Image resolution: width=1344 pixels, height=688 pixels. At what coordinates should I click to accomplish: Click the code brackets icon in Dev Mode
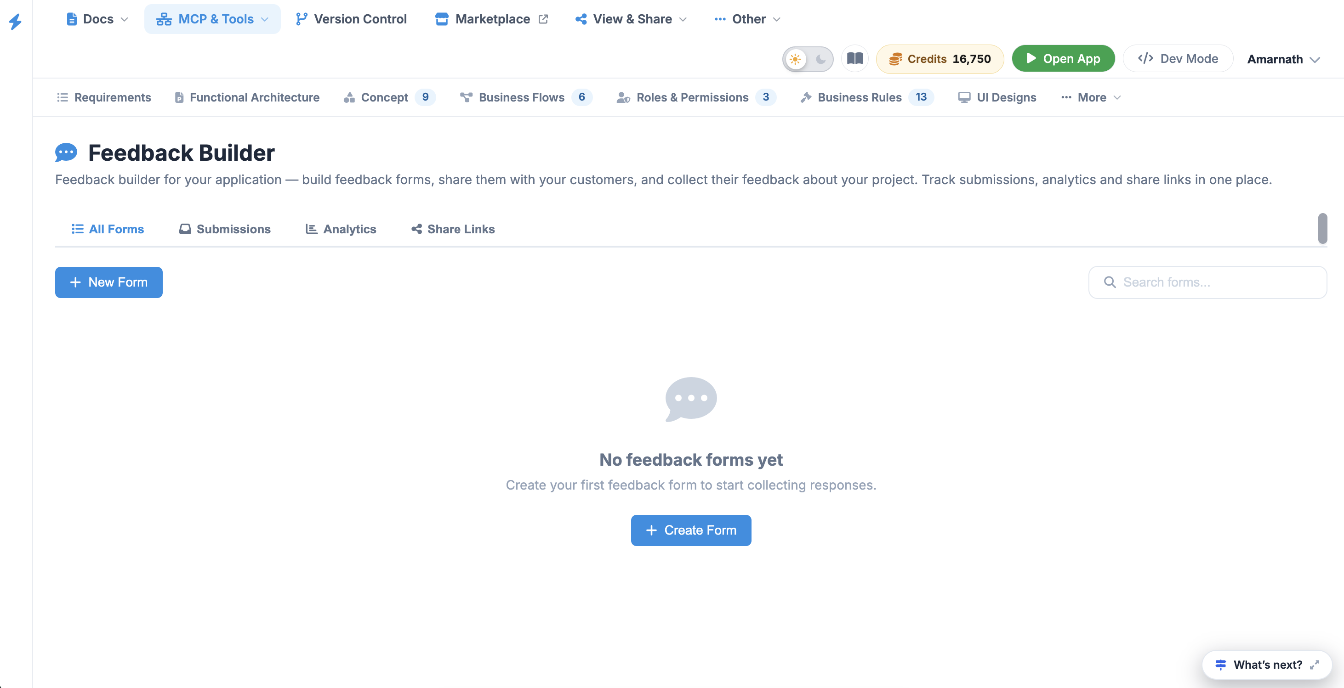pyautogui.click(x=1145, y=58)
